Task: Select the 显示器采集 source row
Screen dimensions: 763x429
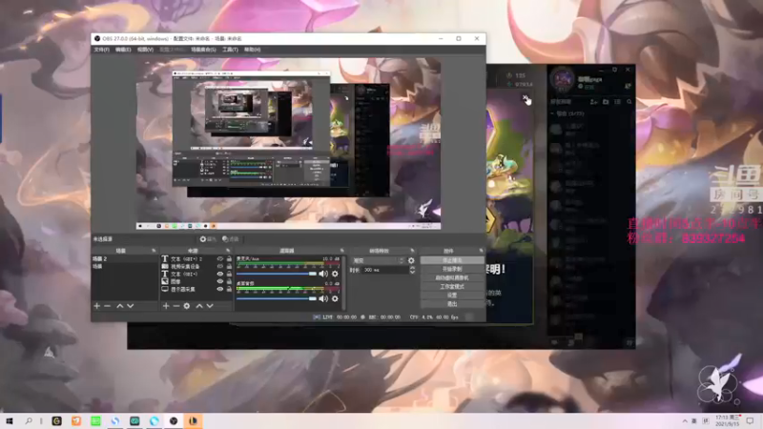Action: pyautogui.click(x=196, y=289)
